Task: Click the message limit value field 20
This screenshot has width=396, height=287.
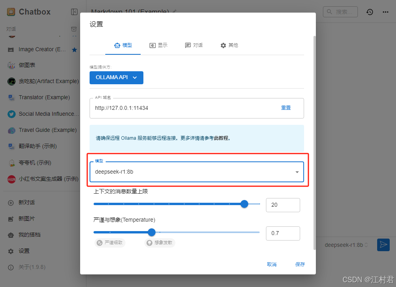Action: point(283,205)
